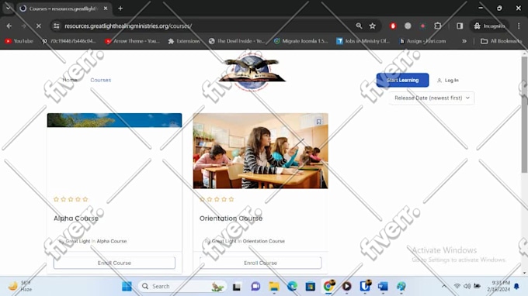
Task: Enroll in the Orientation Course
Action: click(260, 263)
